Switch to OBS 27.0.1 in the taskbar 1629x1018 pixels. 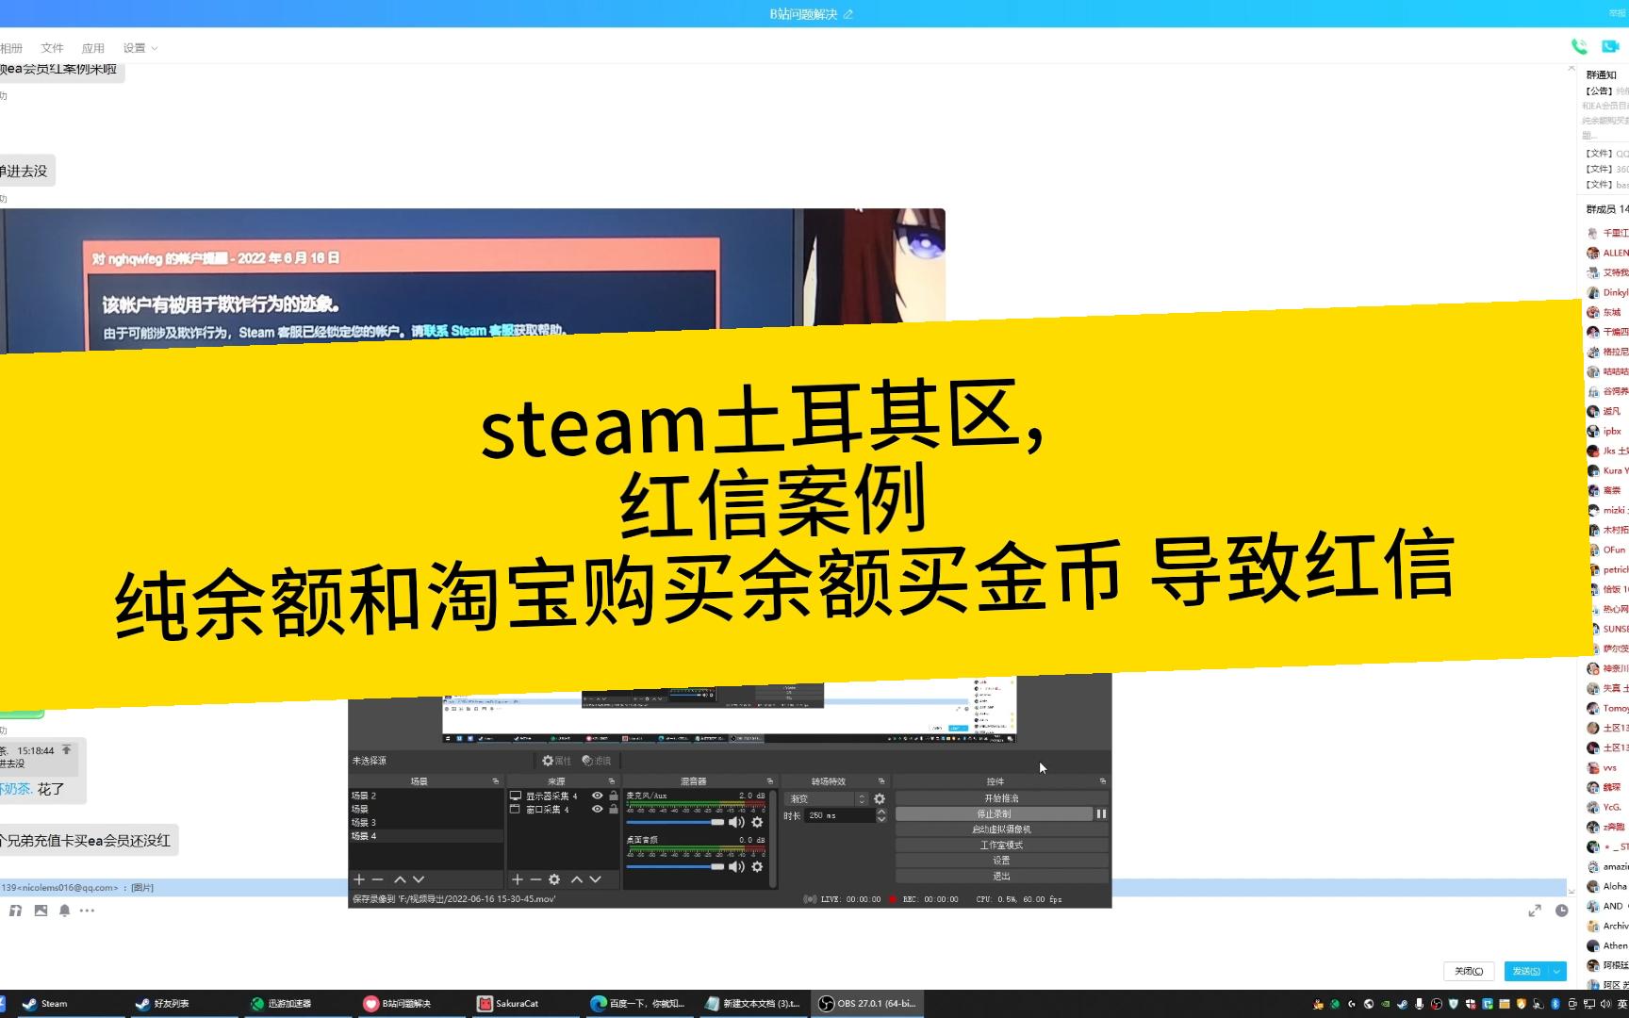click(866, 1004)
